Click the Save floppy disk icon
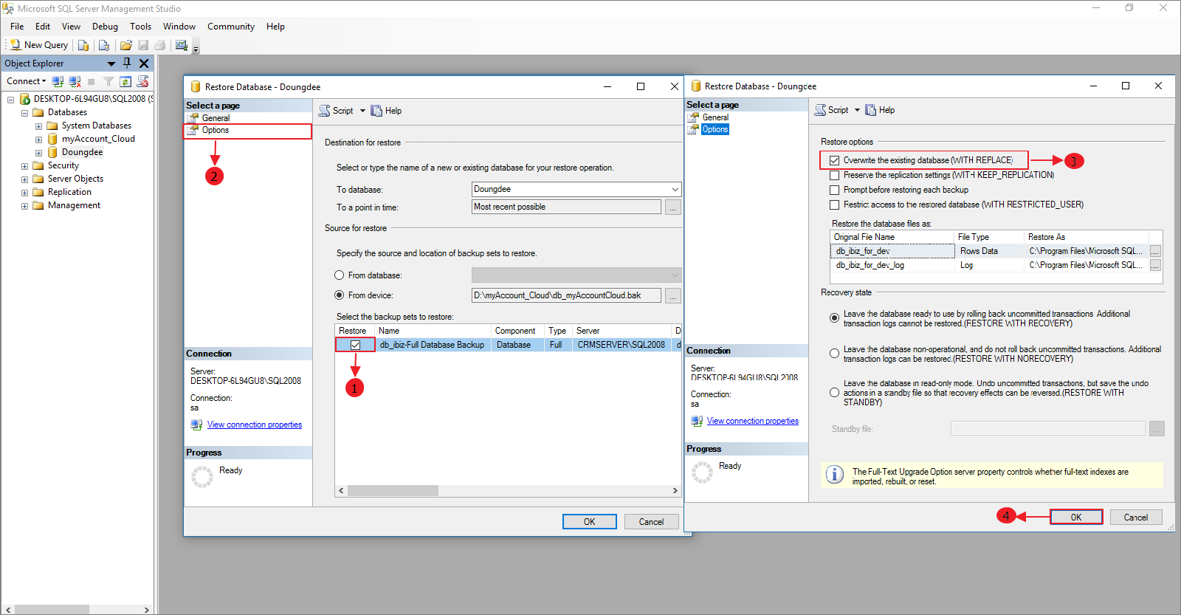Image resolution: width=1181 pixels, height=615 pixels. coord(143,45)
